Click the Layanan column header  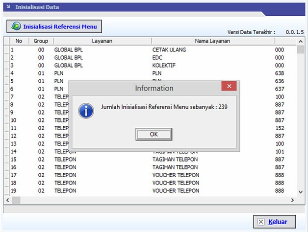coord(102,41)
